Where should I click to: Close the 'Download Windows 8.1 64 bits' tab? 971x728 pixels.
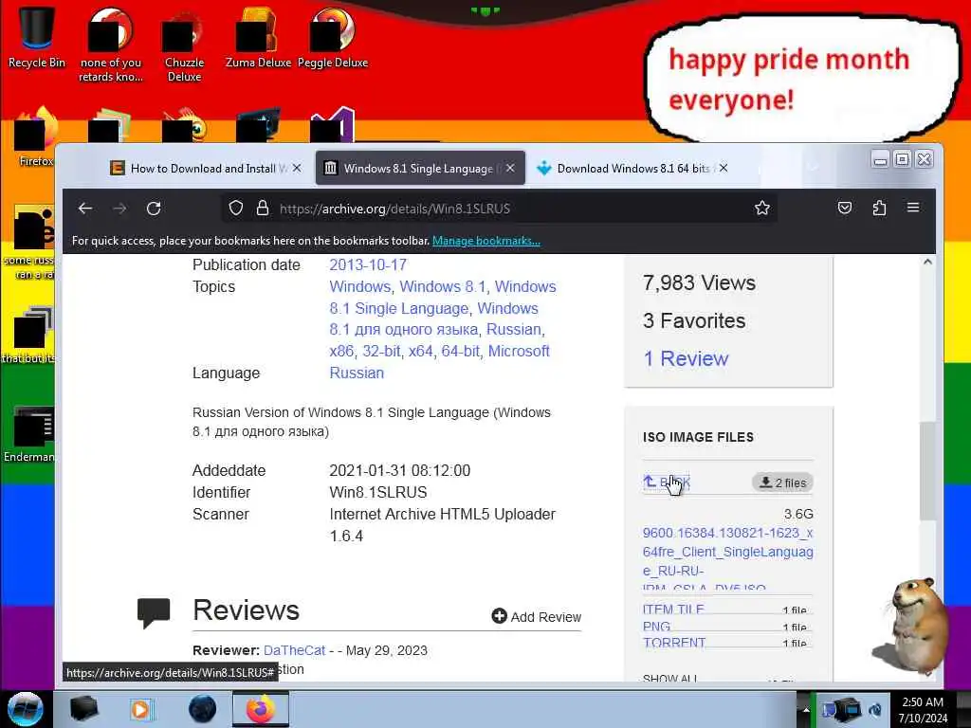tap(724, 169)
